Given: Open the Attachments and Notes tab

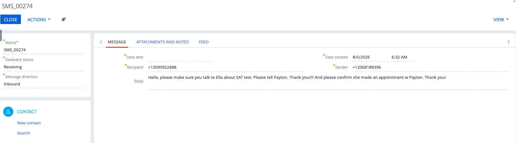Looking at the screenshot, I should click(162, 42).
